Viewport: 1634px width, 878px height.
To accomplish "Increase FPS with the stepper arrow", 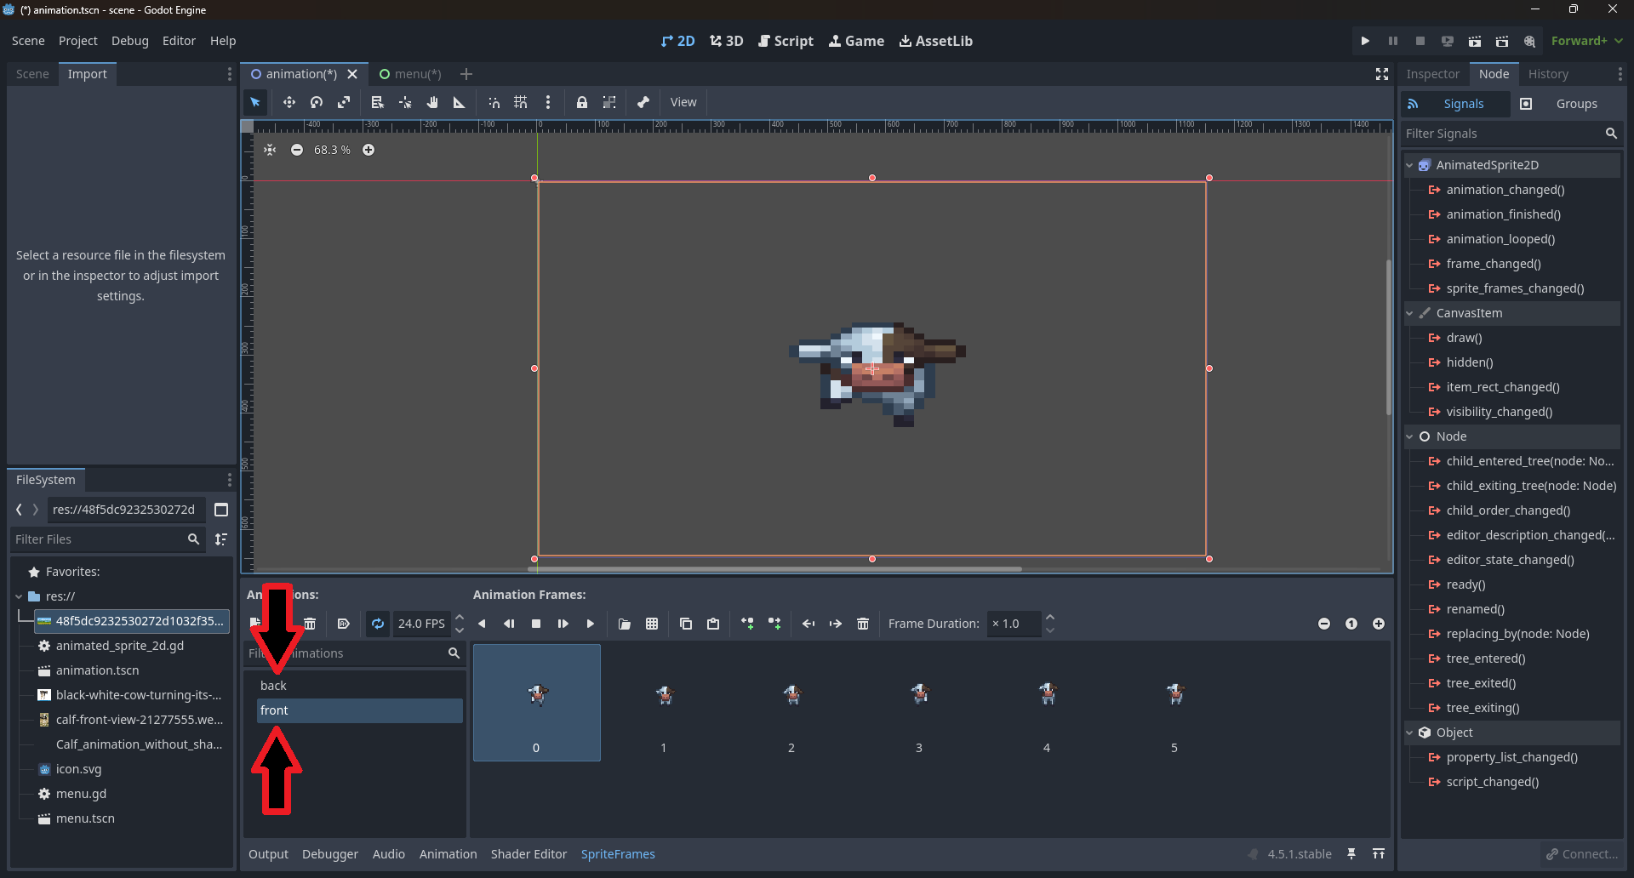I will pos(460,618).
